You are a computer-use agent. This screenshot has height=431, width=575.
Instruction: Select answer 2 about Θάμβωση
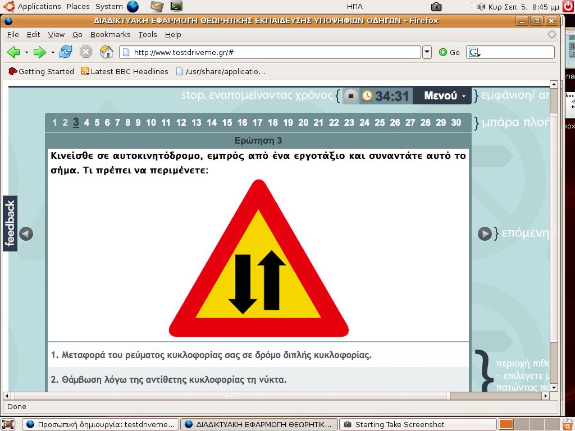[x=258, y=379]
